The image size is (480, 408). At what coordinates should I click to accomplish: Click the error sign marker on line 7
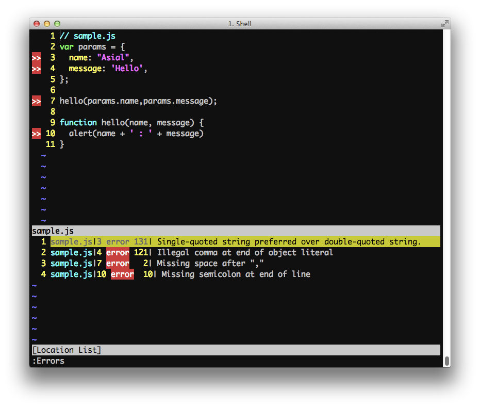coord(36,101)
